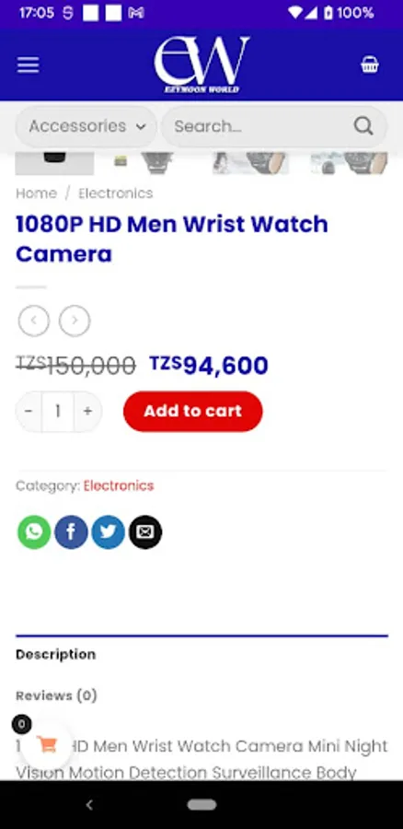Open the hamburger navigation menu
This screenshot has height=829, width=403.
(28, 65)
